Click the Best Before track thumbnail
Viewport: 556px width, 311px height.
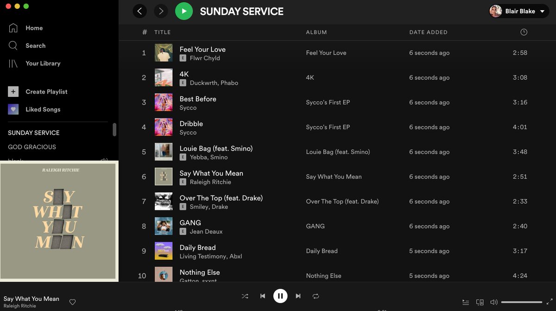(x=164, y=102)
